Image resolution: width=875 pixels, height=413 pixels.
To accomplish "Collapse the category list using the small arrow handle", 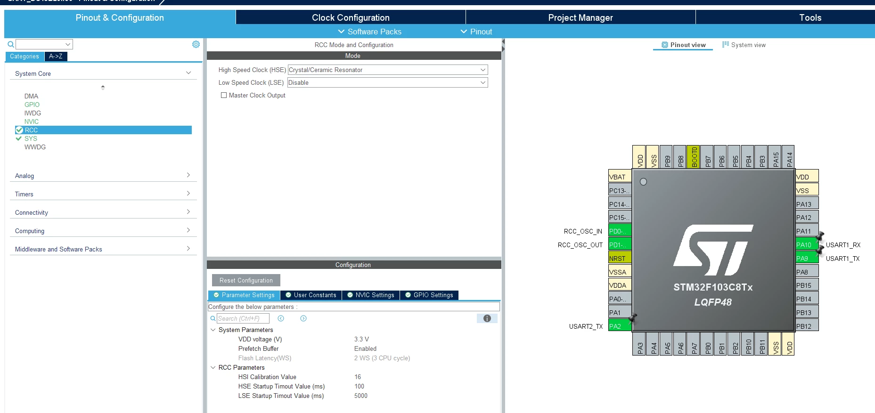I will [103, 88].
